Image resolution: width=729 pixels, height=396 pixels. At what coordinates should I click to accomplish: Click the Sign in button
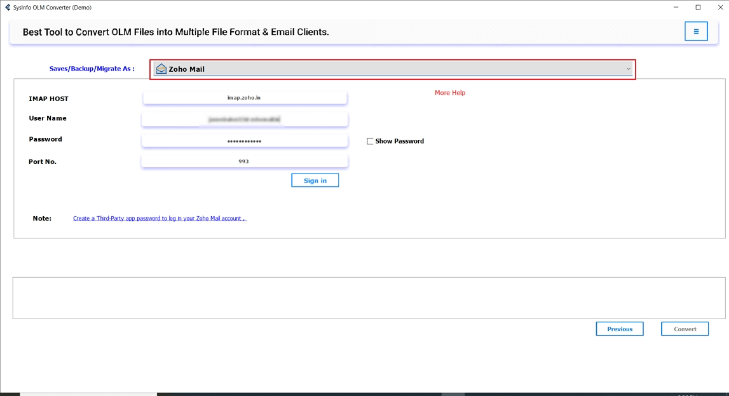315,181
